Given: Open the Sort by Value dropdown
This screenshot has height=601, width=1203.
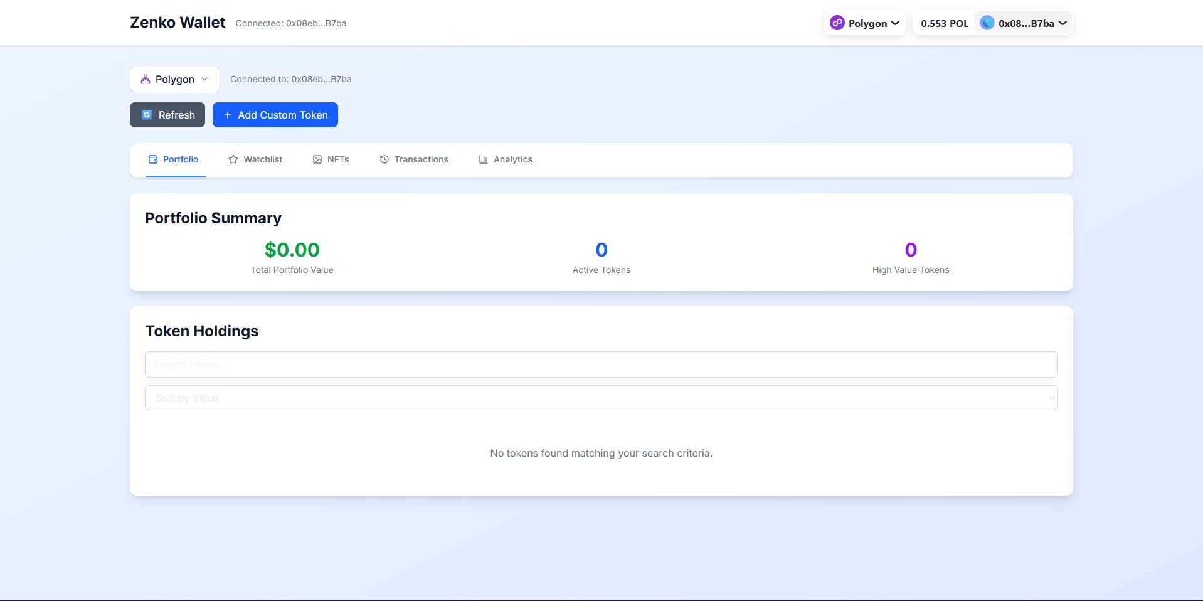Looking at the screenshot, I should coord(601,398).
